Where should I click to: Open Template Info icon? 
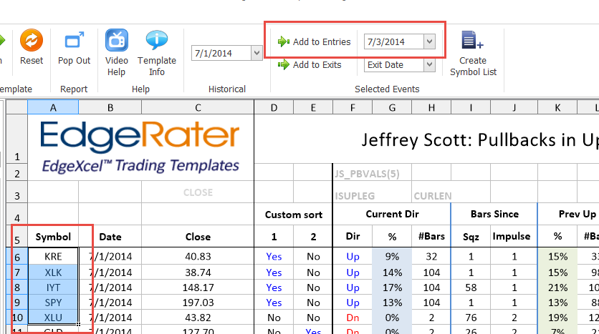(157, 40)
